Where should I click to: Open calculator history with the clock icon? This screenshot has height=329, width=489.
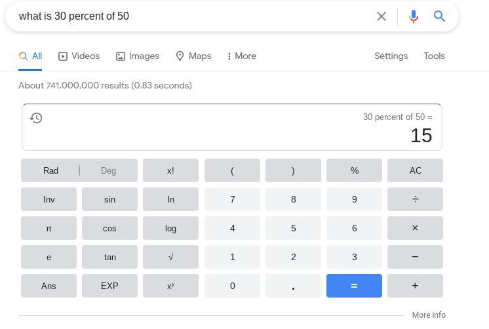click(37, 118)
